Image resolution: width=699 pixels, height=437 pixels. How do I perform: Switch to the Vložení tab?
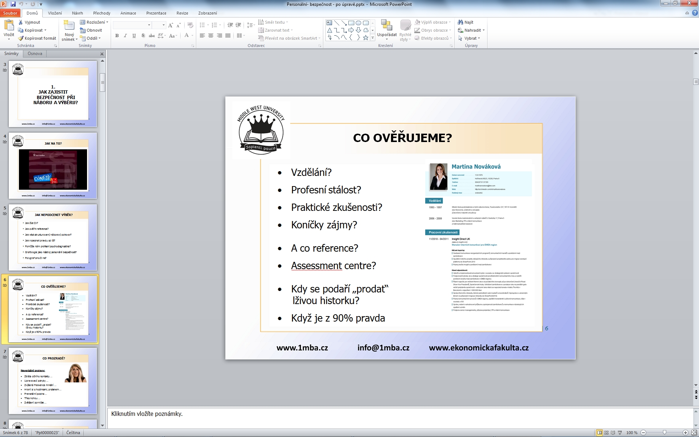click(x=55, y=13)
